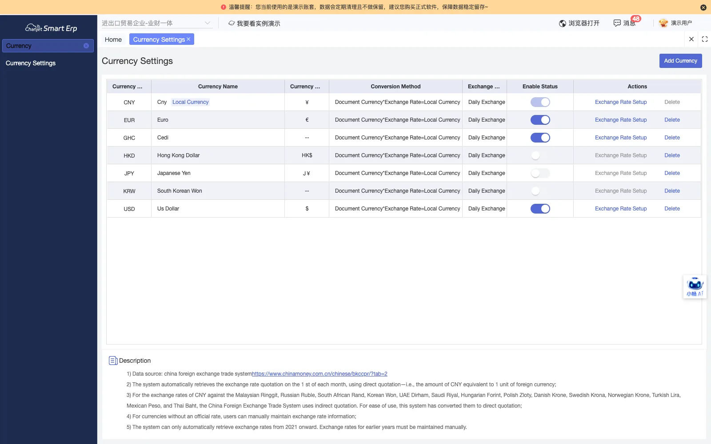
Task: Select the Japanese Yen name cell
Action: point(218,173)
